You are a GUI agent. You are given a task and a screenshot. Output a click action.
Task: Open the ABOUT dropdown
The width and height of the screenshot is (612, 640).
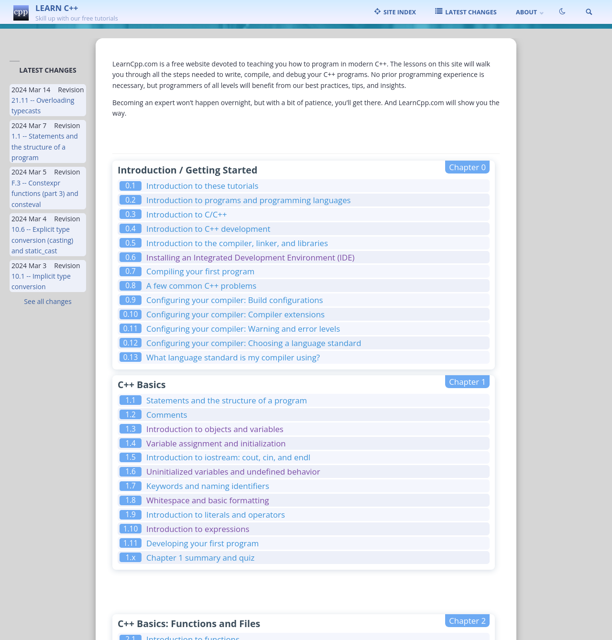[x=526, y=11]
